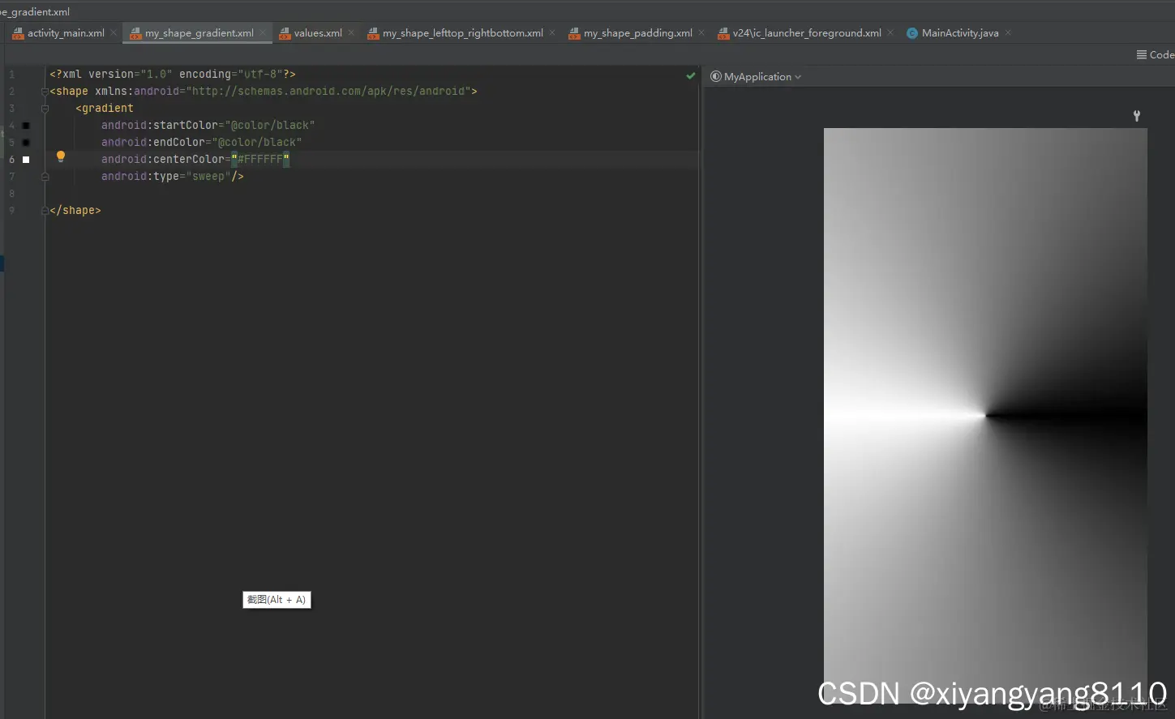This screenshot has width=1175, height=719.
Task: Open the values.xml tab
Action: (318, 33)
